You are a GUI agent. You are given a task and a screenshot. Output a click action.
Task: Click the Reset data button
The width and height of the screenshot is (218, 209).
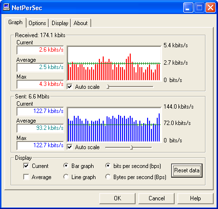click(x=187, y=170)
